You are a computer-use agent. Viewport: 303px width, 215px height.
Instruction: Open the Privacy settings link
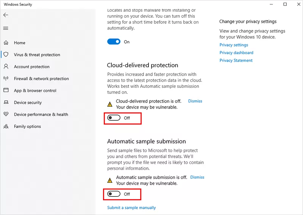click(x=234, y=45)
